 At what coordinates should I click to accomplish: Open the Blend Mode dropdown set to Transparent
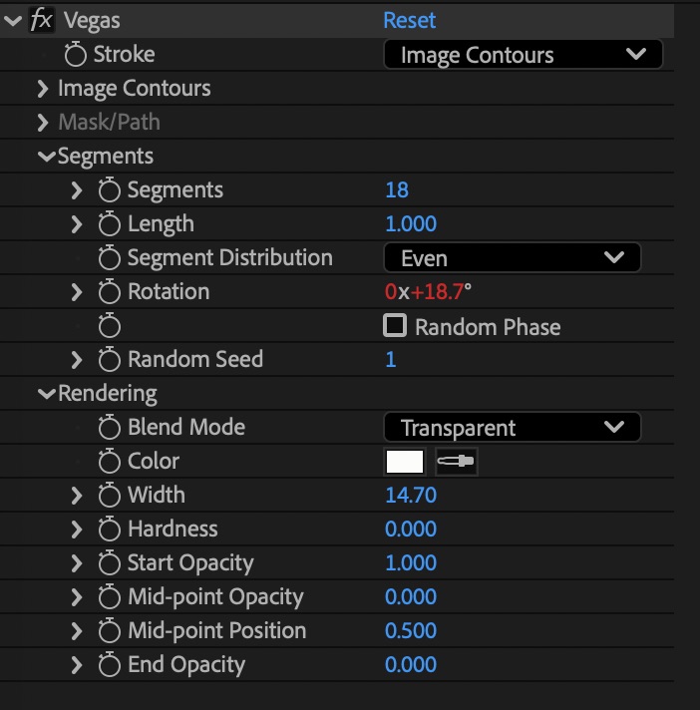512,428
